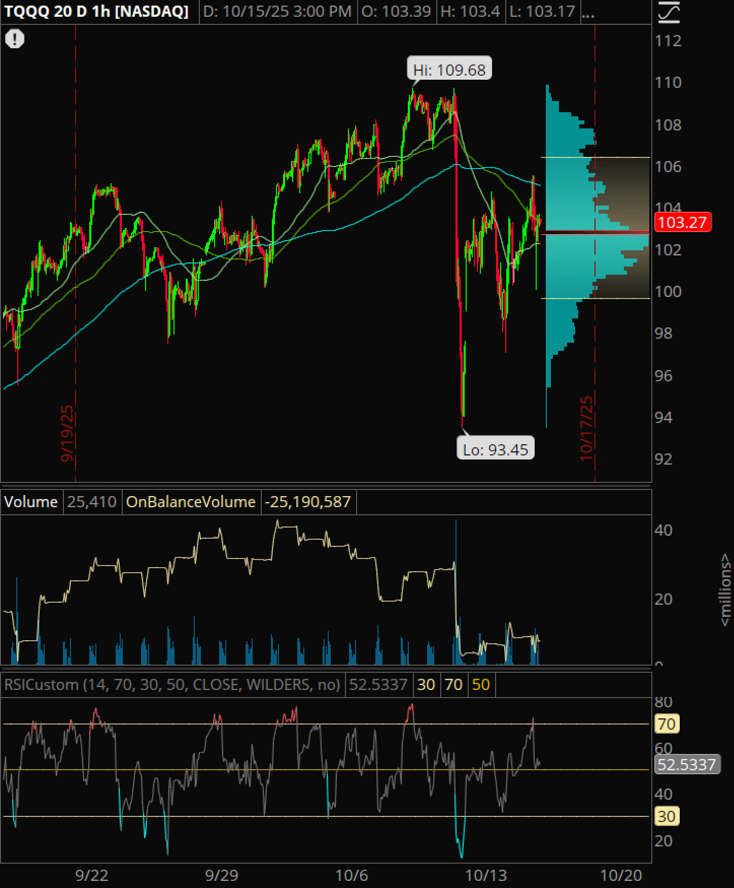Click the 94 label on the price axis

click(663, 417)
